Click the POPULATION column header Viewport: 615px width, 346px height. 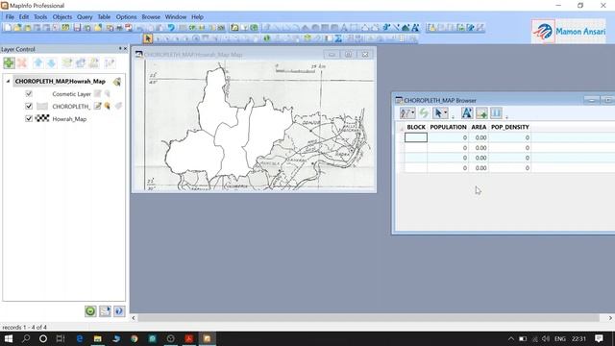[x=449, y=127]
